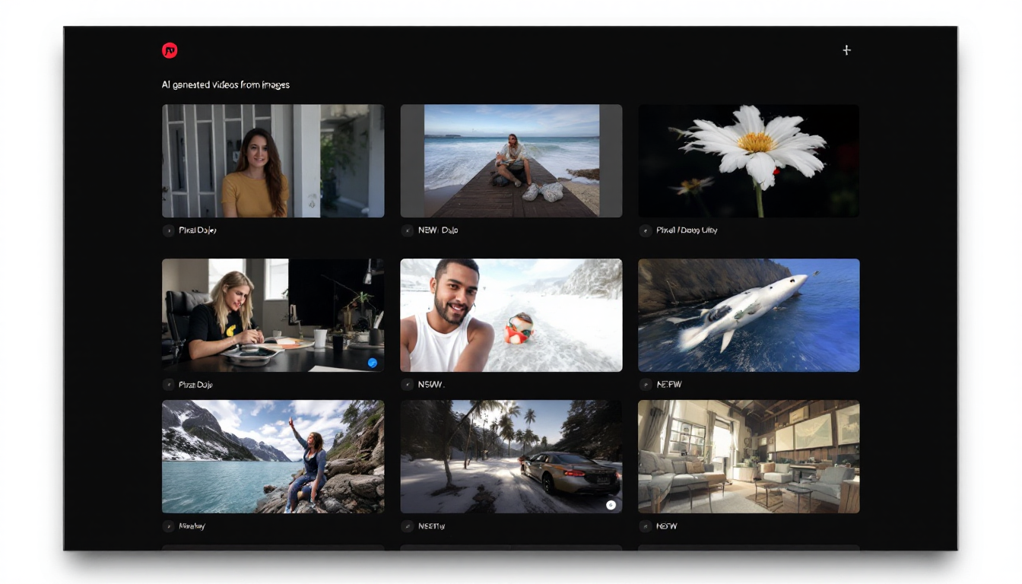Click the play badge on the car thumbnail
1022x584 pixels.
611,503
